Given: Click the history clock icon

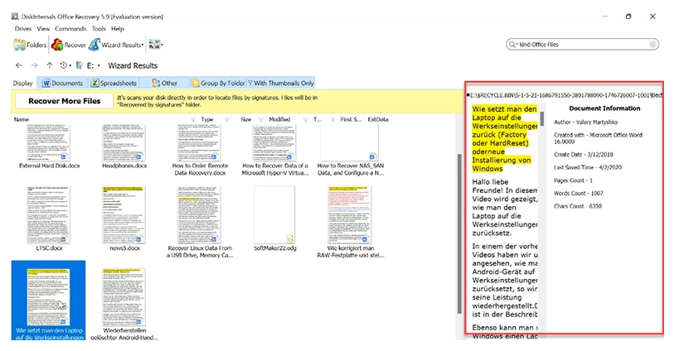Looking at the screenshot, I should point(64,65).
